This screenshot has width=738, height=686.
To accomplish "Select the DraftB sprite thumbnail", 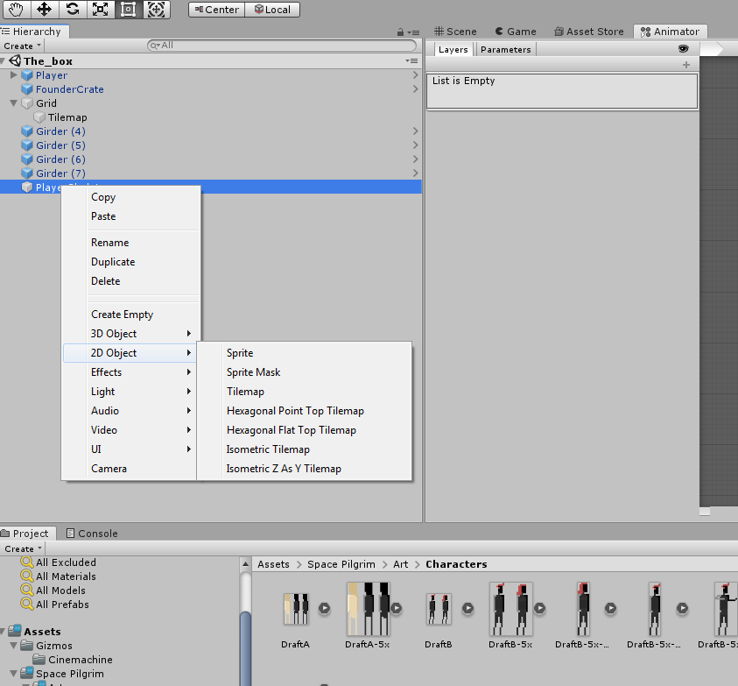I will (x=439, y=608).
